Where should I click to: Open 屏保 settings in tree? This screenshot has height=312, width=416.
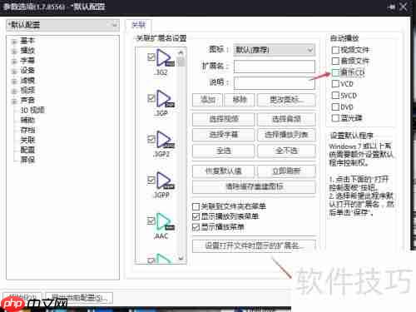pyautogui.click(x=27, y=160)
